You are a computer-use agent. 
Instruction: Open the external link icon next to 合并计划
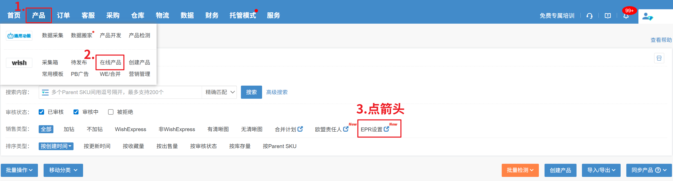click(300, 129)
